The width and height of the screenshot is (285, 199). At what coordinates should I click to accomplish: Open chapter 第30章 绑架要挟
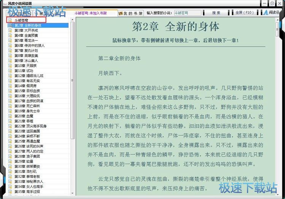point(27,166)
